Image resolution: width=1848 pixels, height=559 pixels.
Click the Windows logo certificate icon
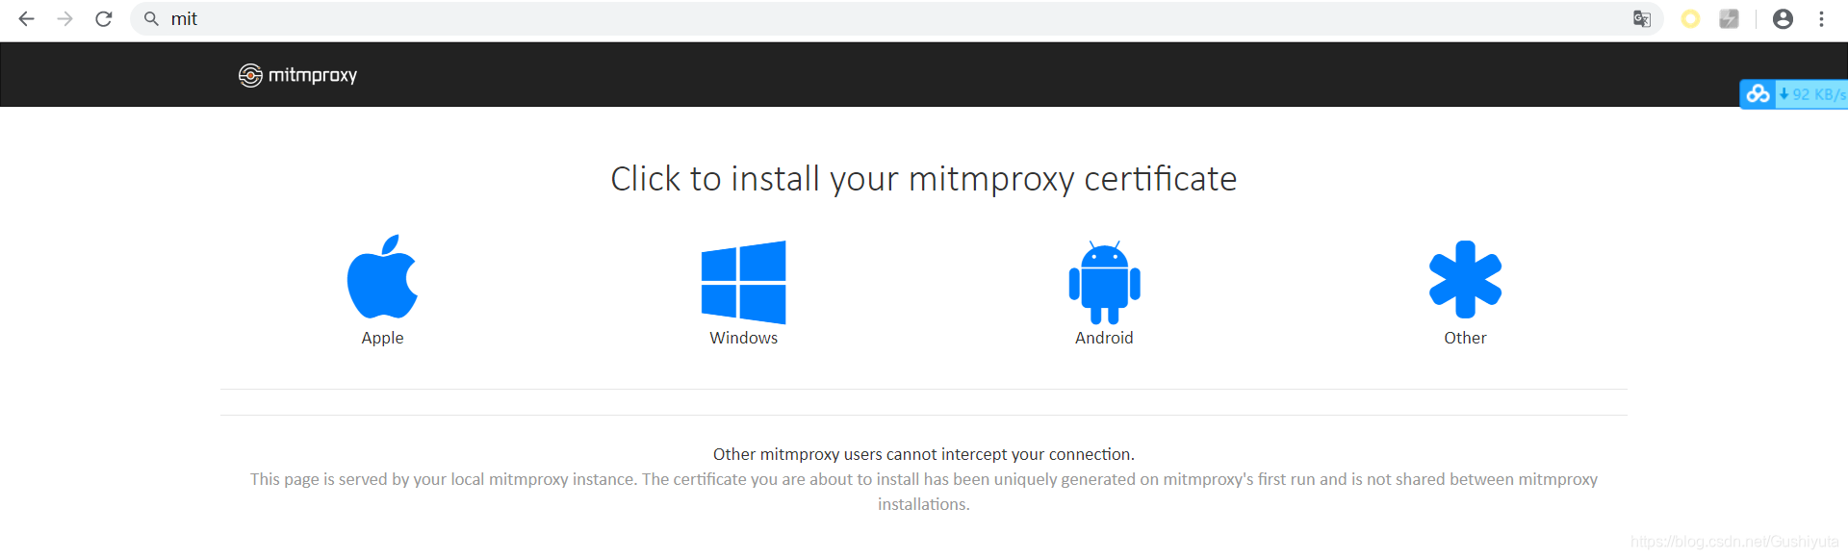(x=743, y=282)
